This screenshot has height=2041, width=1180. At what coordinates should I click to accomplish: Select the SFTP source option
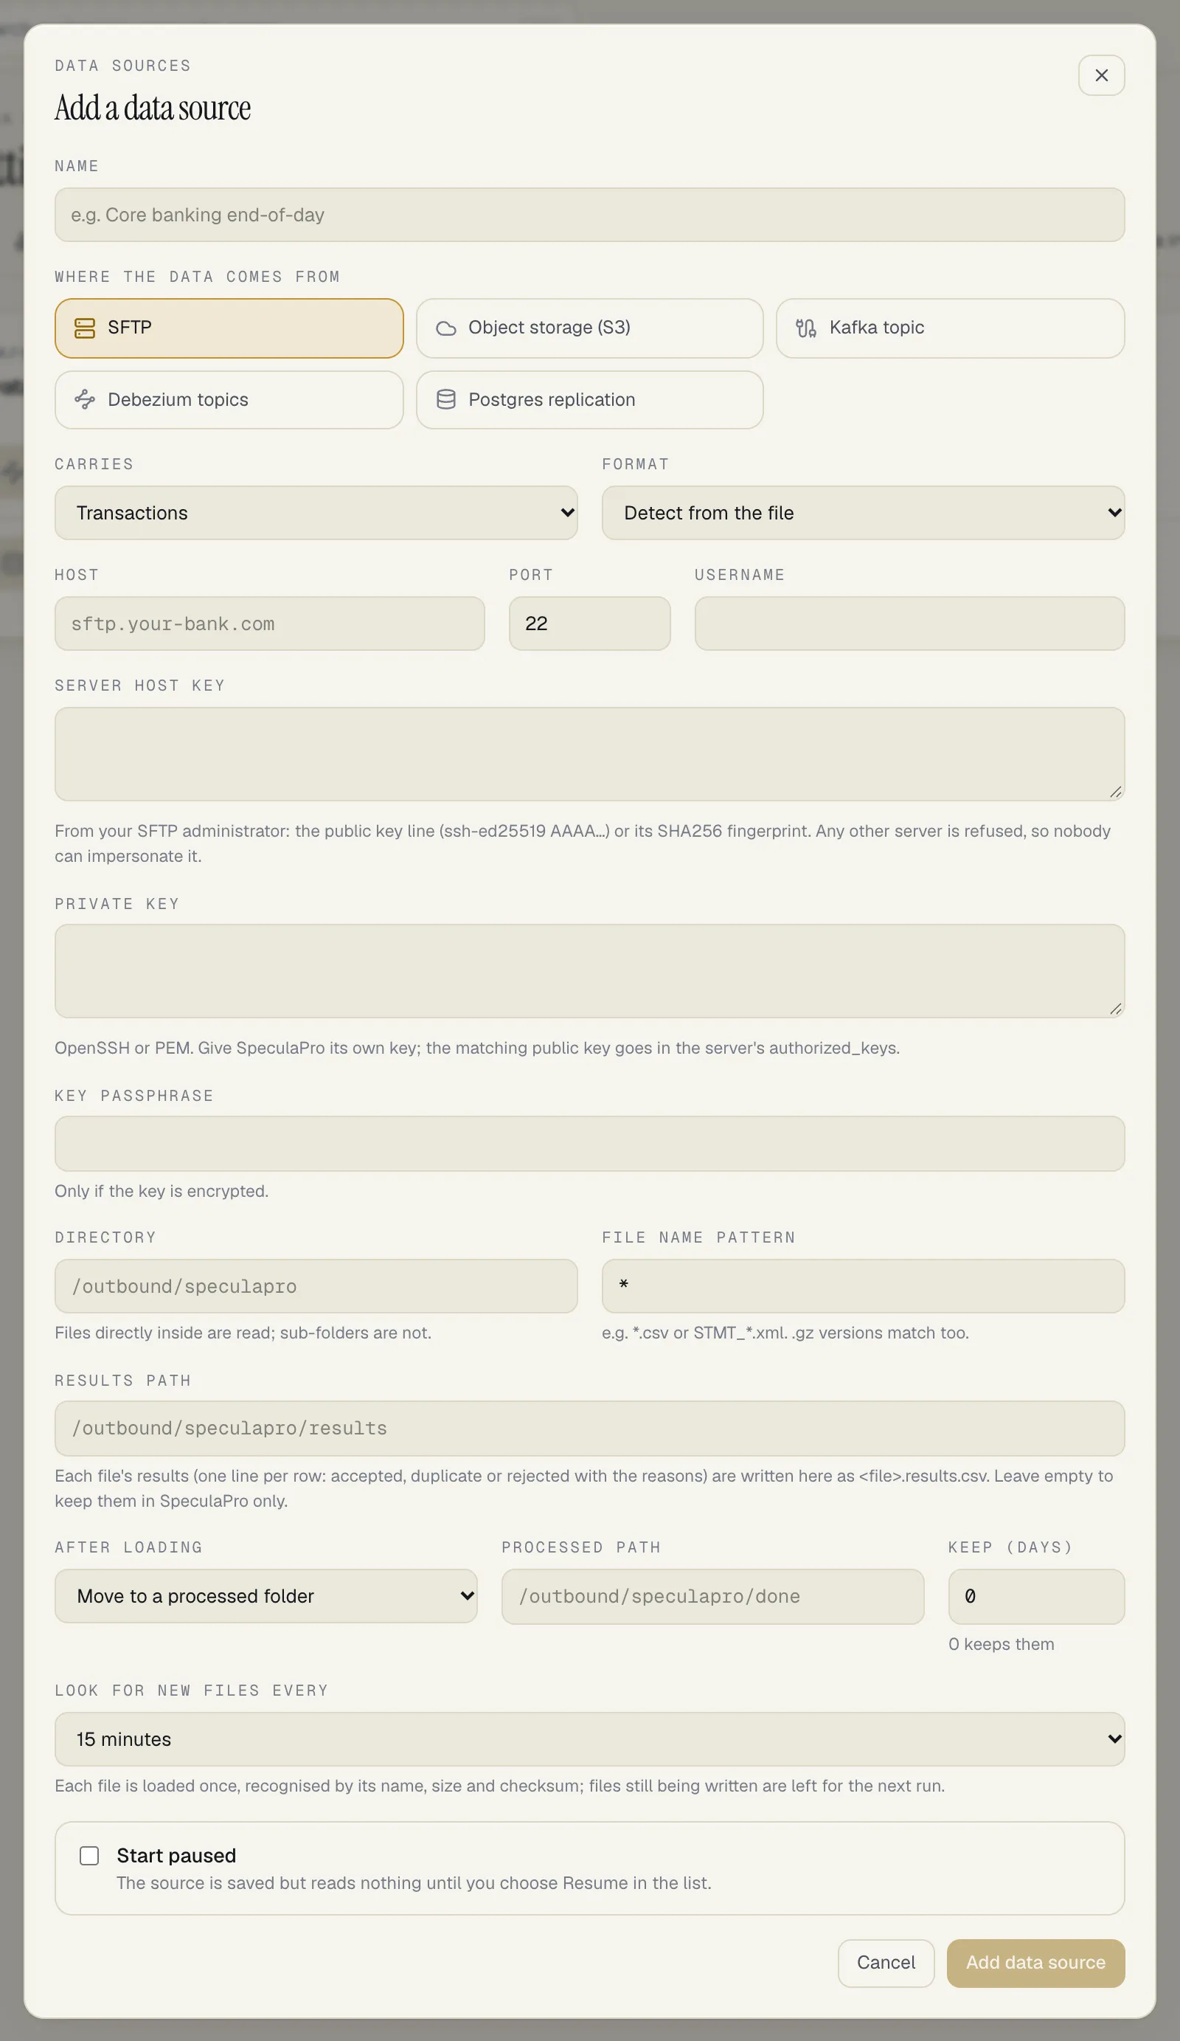pos(229,328)
